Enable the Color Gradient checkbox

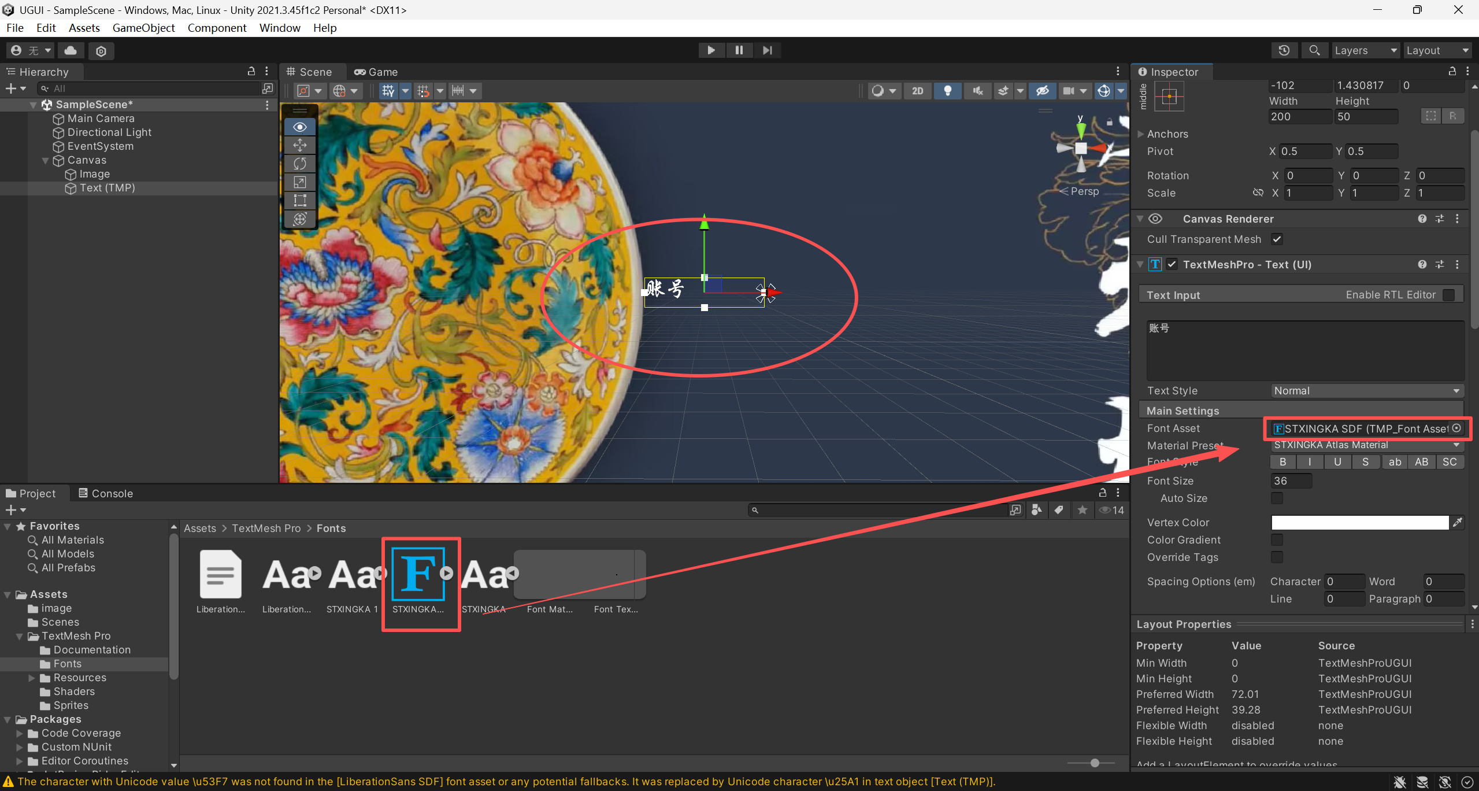pos(1277,539)
